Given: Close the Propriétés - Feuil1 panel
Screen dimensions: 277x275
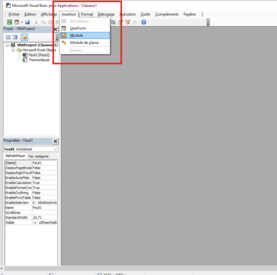Looking at the screenshot, I should pos(55,141).
